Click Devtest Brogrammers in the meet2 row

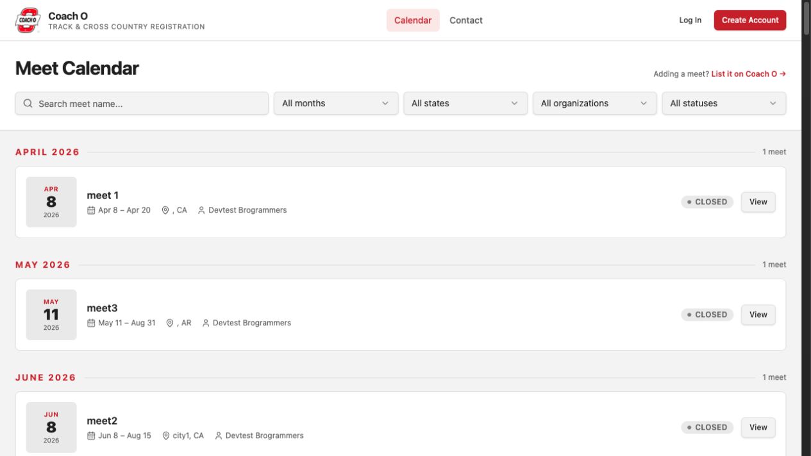265,436
